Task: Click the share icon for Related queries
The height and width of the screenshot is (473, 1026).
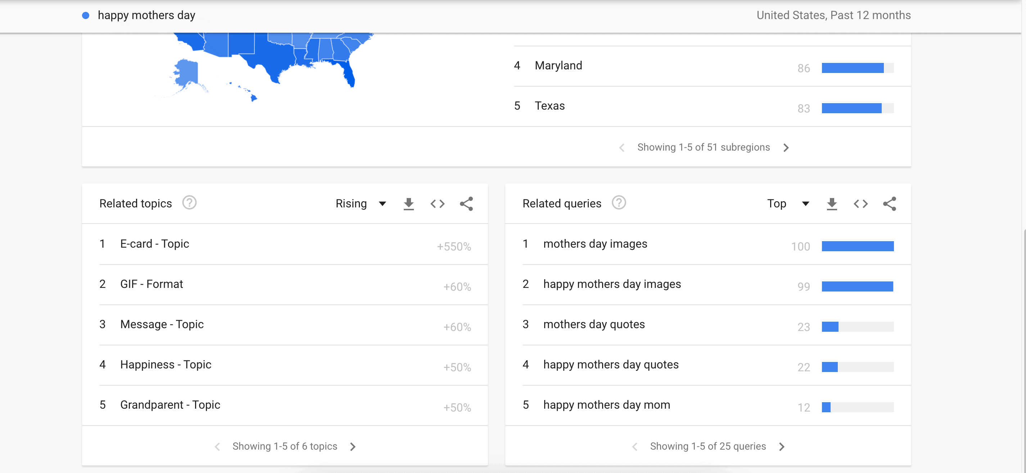Action: [891, 203]
